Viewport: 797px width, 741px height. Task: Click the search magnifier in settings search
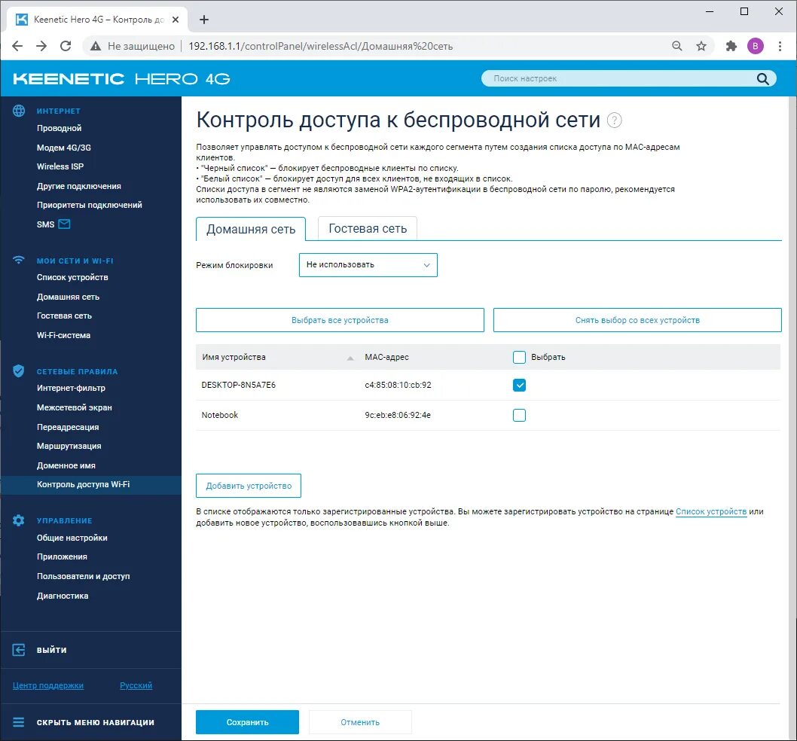(x=762, y=79)
